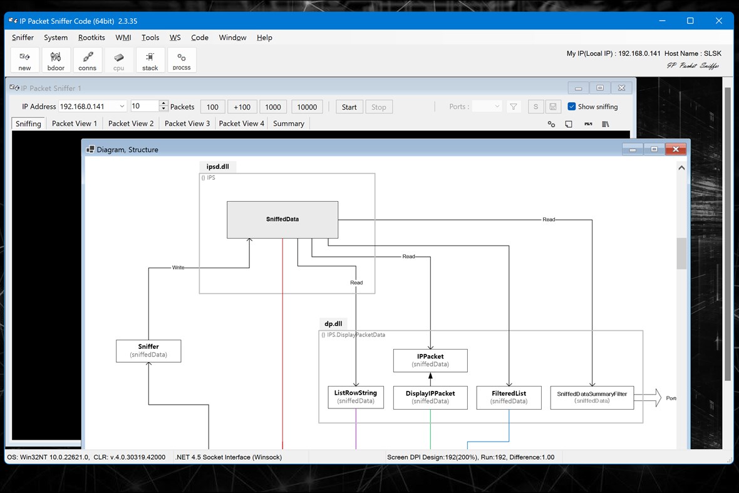
Task: Select the SniffedData diagram box
Action: pyautogui.click(x=282, y=220)
